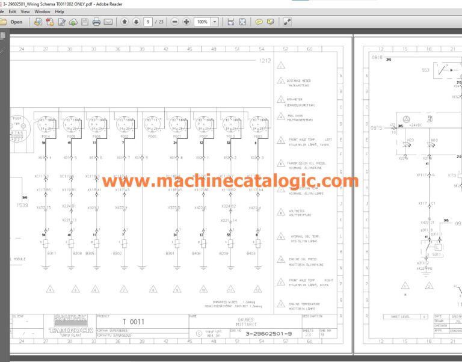Click the create PDF online icon
Screen dimensions: 462x362
[49, 22]
